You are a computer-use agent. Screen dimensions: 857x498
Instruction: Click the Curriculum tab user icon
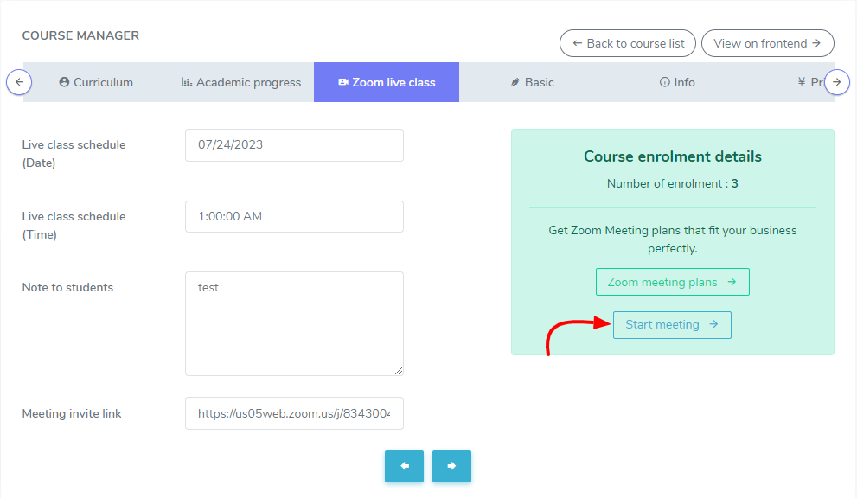[x=64, y=82]
